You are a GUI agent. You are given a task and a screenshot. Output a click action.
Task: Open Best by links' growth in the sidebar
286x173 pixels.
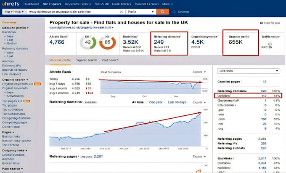point(16,141)
